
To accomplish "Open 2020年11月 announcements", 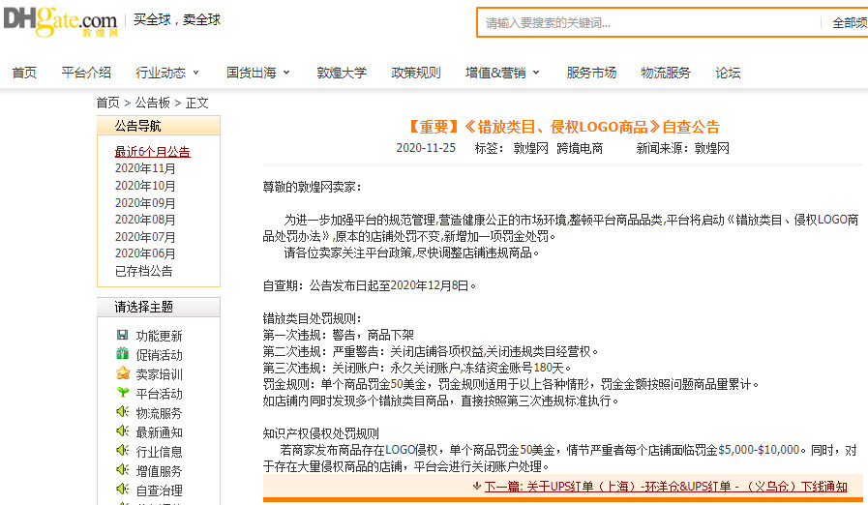I will 145,168.
